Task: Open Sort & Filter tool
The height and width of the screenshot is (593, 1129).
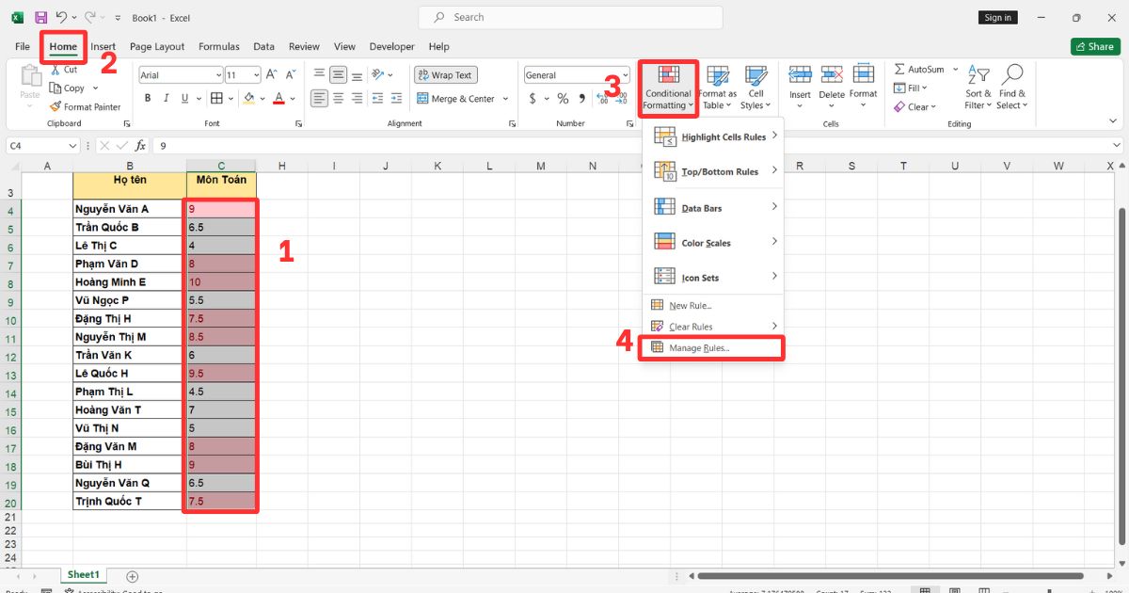Action: pyautogui.click(x=978, y=88)
